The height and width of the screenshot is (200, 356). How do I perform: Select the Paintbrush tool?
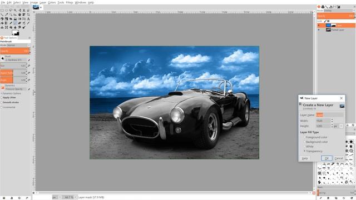coord(15,23)
